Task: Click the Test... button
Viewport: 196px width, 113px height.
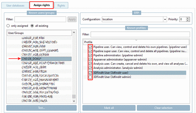Action: coord(42,108)
